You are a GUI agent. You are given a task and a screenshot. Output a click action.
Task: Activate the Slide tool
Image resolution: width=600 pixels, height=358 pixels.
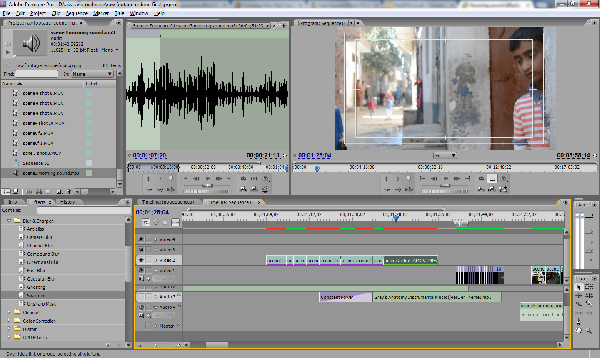pyautogui.click(x=589, y=313)
